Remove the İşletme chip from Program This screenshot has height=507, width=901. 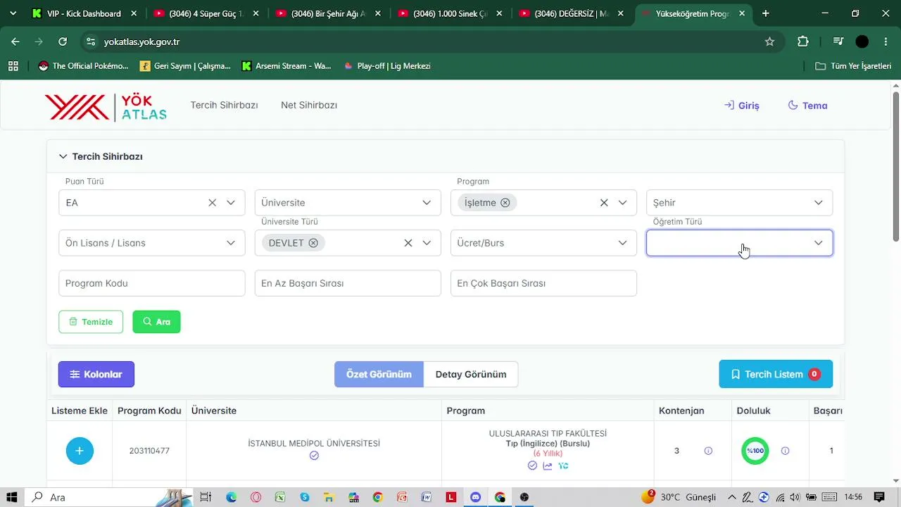(x=505, y=203)
